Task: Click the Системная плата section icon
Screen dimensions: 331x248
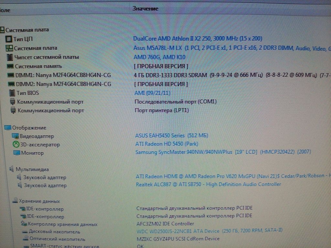Action: [x=2, y=30]
